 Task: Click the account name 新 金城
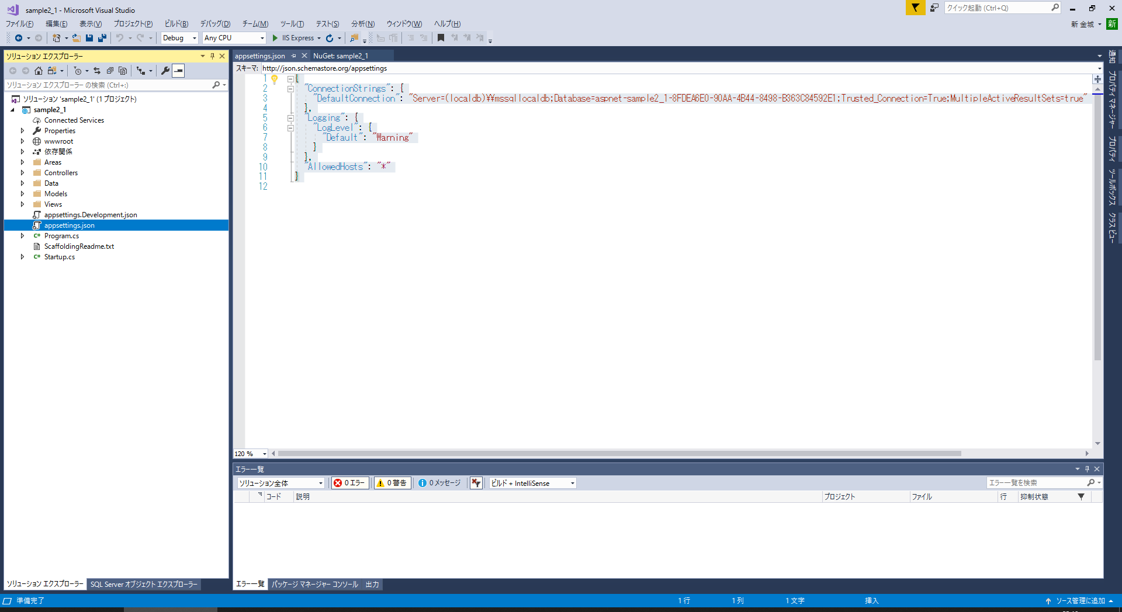1082,25
